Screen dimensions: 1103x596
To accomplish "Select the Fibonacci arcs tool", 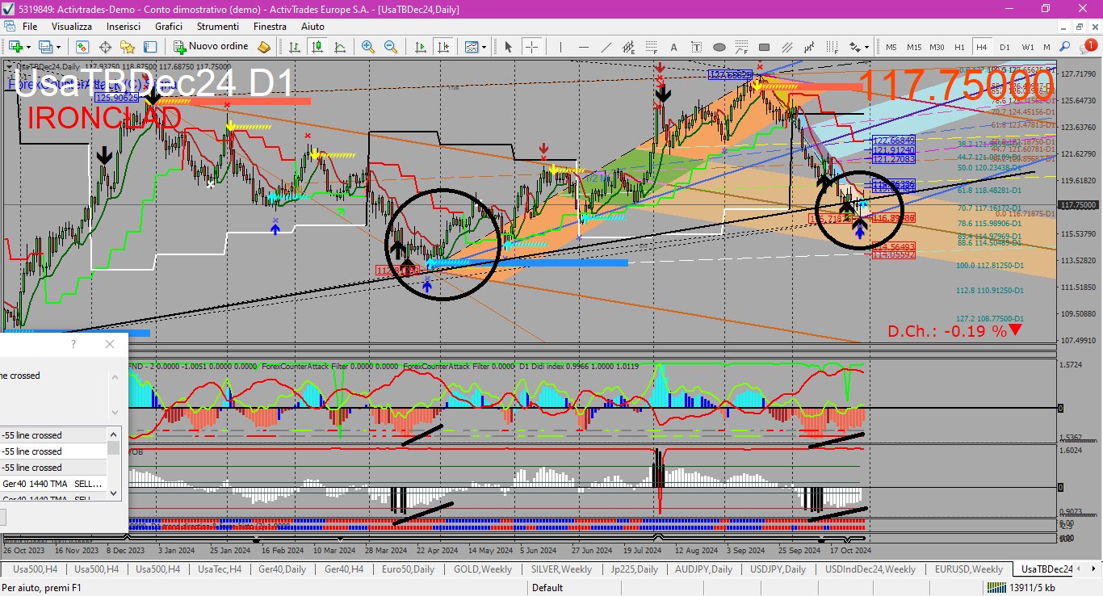I will click(741, 47).
